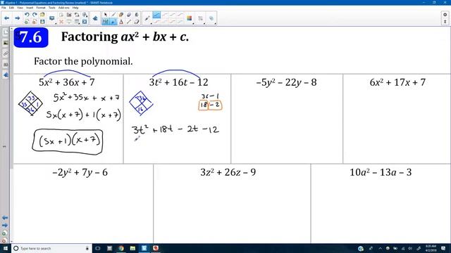
Task: Open the screen display options icon
Action: (51, 18)
